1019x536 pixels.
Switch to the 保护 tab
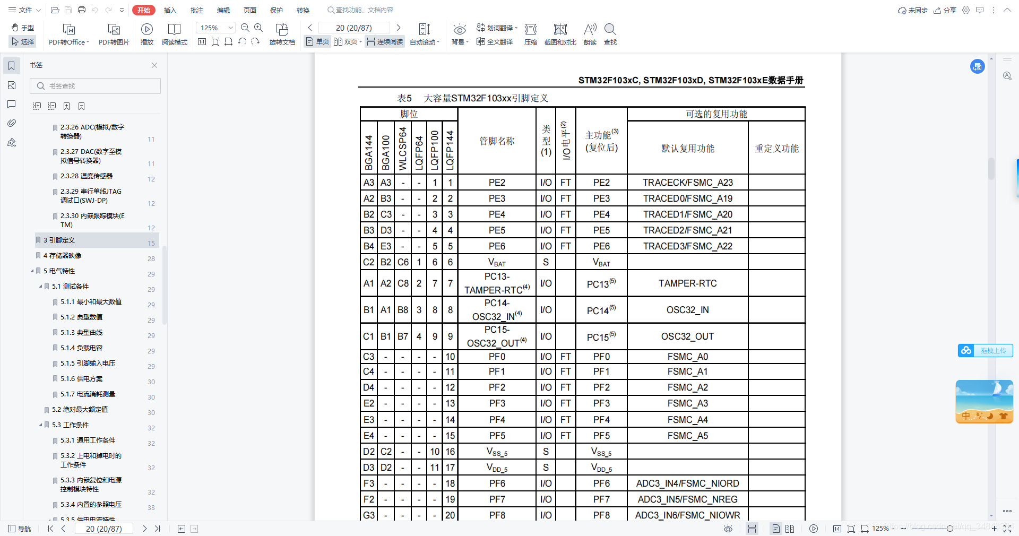point(276,10)
